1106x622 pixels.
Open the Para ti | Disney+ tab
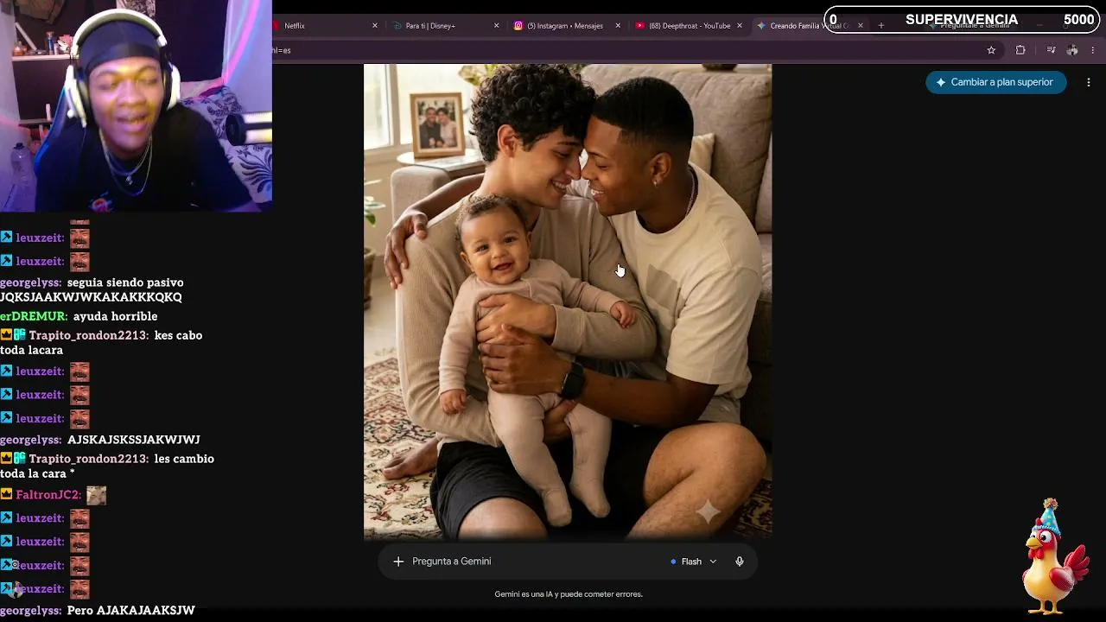pyautogui.click(x=445, y=26)
